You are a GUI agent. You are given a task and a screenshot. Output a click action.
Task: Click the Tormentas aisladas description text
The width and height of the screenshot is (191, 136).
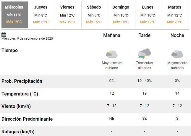(145, 65)
